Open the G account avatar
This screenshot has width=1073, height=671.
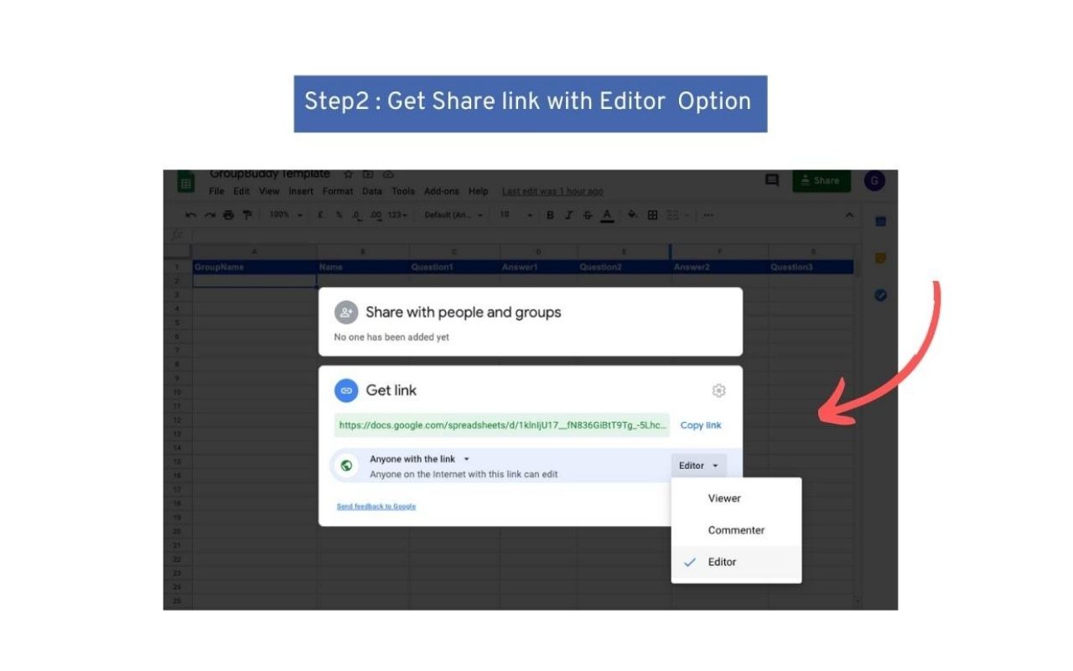pyautogui.click(x=874, y=180)
